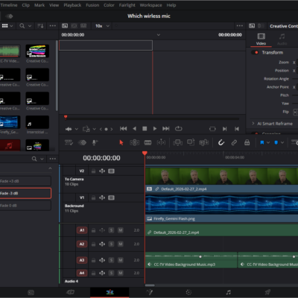
Task: Choose the Blade Edit tool
Action: pyautogui.click(x=148, y=142)
